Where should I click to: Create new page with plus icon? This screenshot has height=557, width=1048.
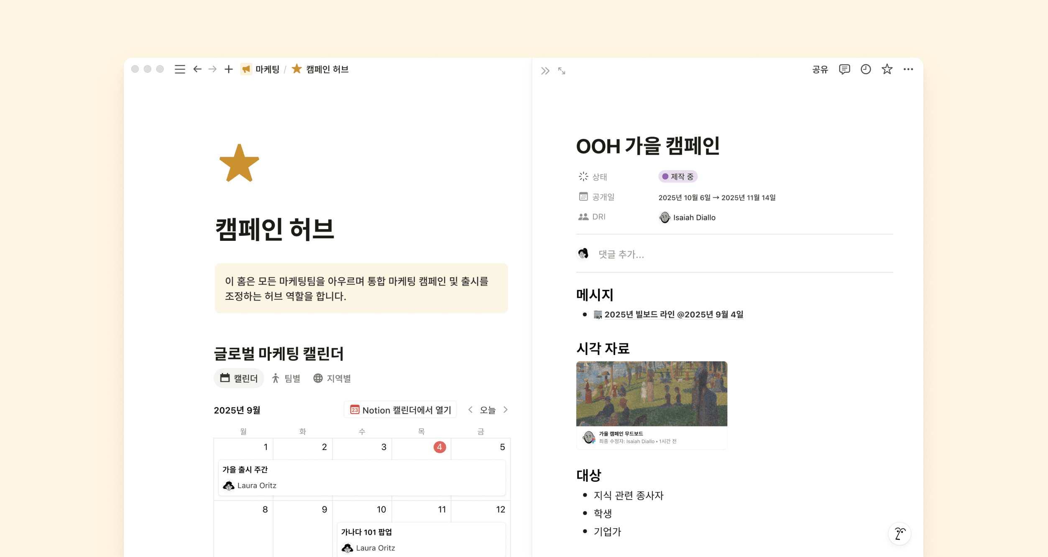(x=228, y=69)
